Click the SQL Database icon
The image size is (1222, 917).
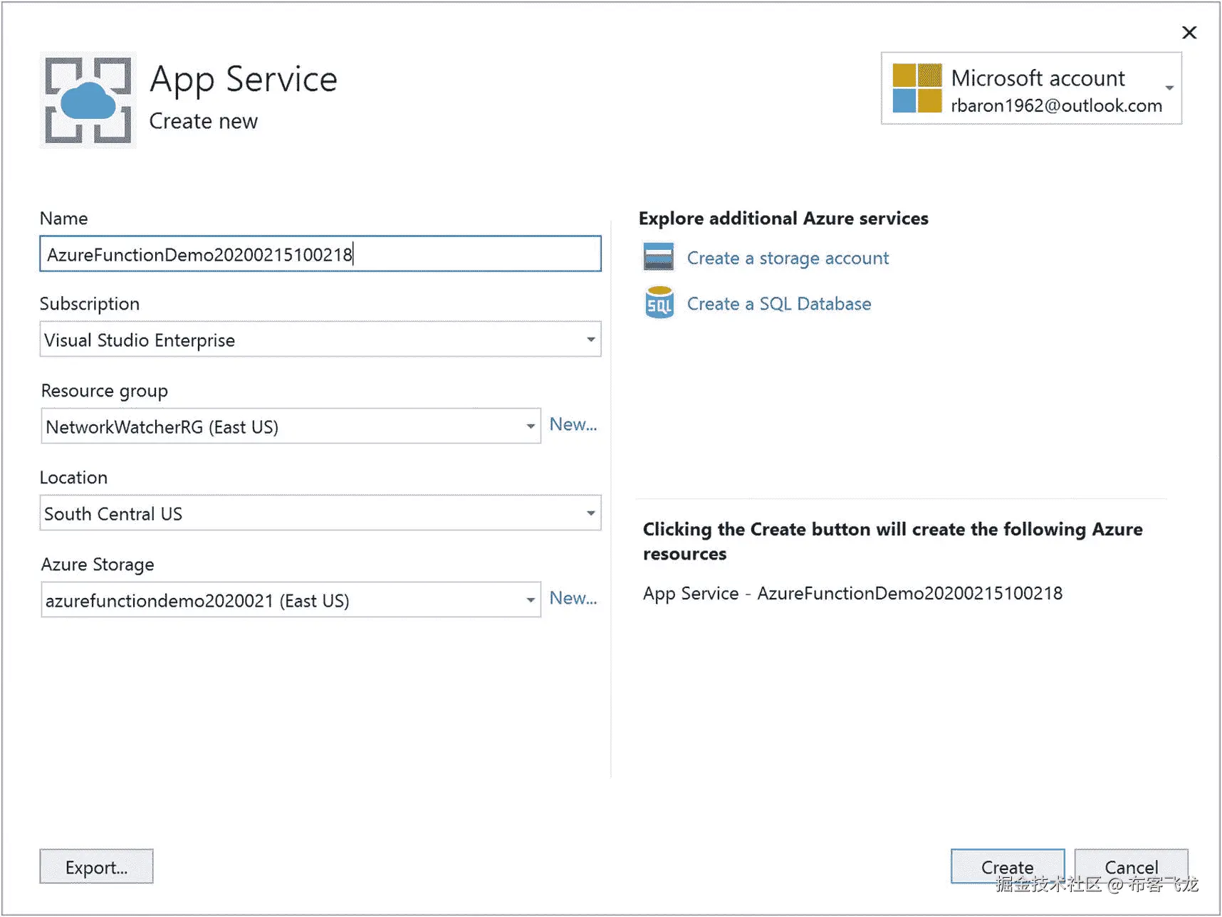point(659,303)
